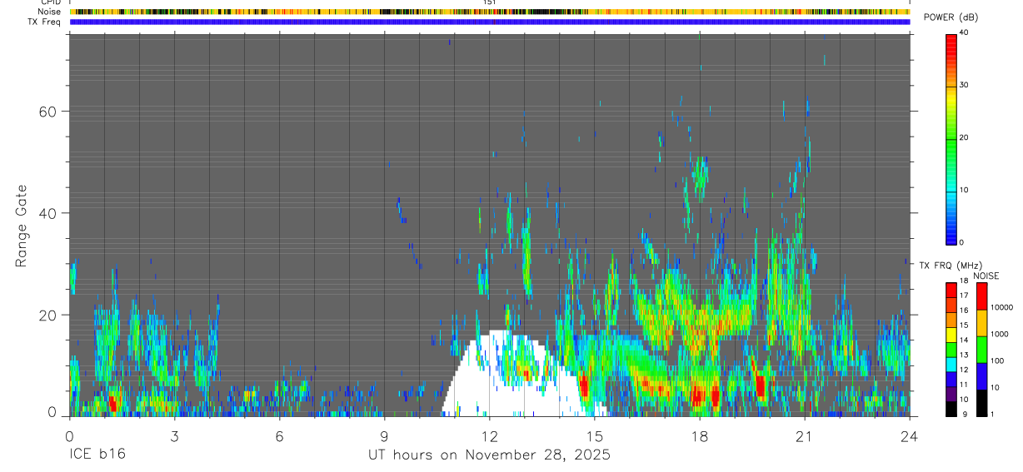
Task: Click the 18 tick label on time axis
Action: (x=700, y=436)
